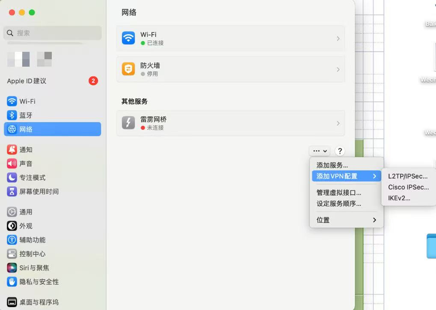Expand the Wi-Fi connected row
Screen dimensions: 436x310
[230, 39]
